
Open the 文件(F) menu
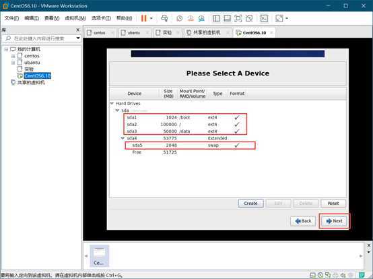(x=11, y=18)
